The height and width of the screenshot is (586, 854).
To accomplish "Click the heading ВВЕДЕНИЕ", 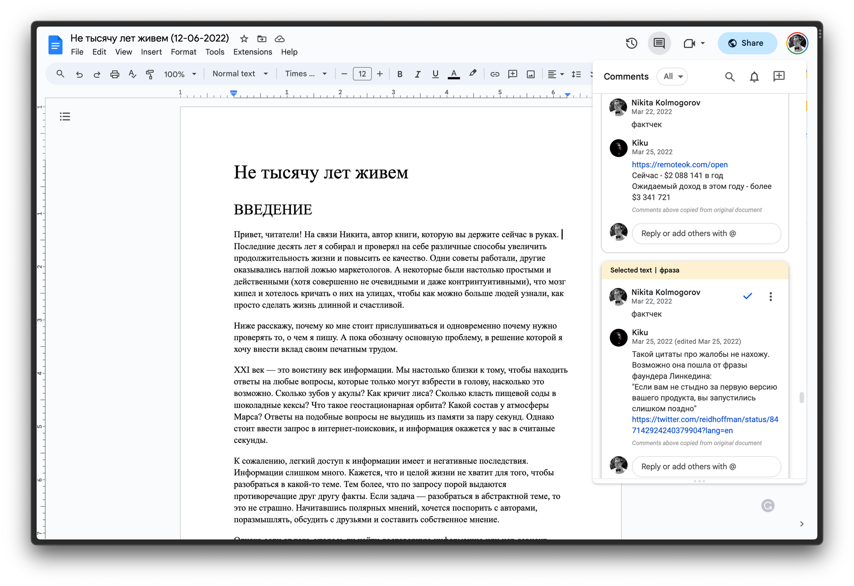I will pyautogui.click(x=273, y=210).
